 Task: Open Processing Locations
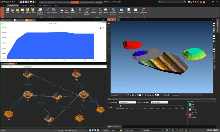(x=113, y=11)
